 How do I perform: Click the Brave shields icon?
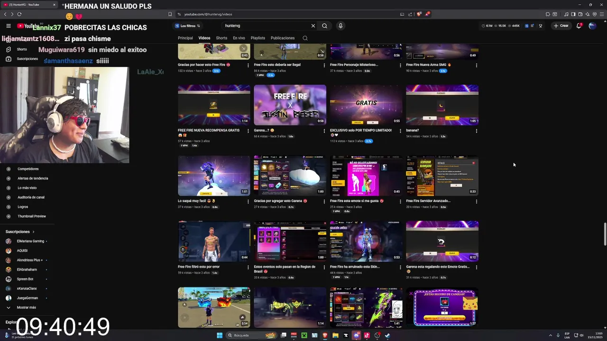pos(419,14)
